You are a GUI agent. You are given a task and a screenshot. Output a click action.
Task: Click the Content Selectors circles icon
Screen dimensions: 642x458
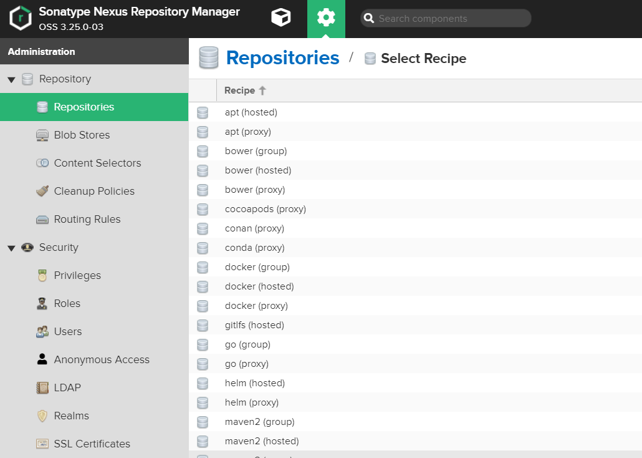click(42, 163)
